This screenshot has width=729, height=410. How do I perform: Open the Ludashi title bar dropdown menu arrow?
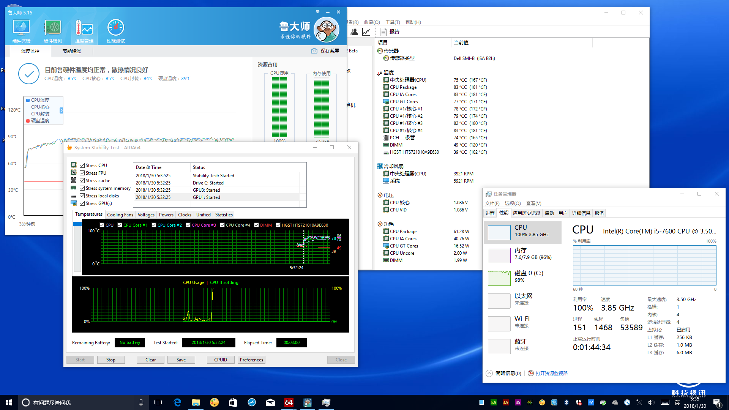(x=317, y=12)
